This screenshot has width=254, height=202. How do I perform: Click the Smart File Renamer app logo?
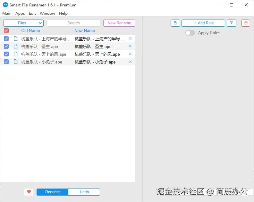5,5
